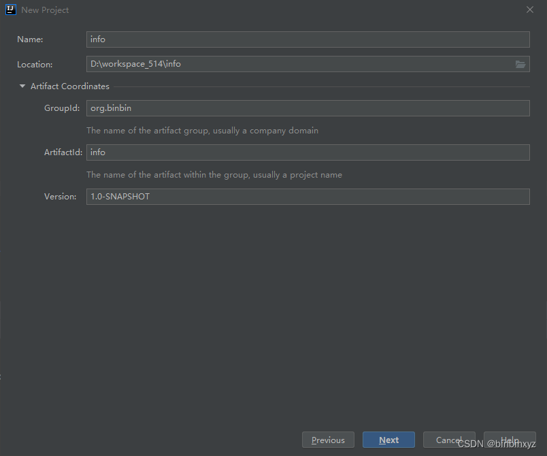This screenshot has width=547, height=456.
Task: Select the ArtifactId text field
Action: pyautogui.click(x=308, y=152)
